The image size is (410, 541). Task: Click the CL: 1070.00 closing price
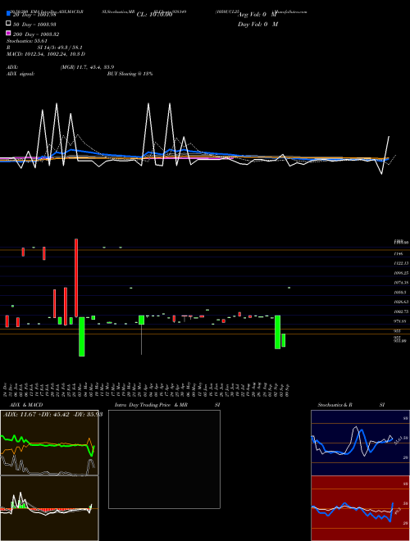tap(154, 15)
